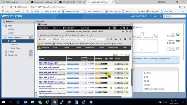Open the Firefox Pocket icon

pos(125,39)
